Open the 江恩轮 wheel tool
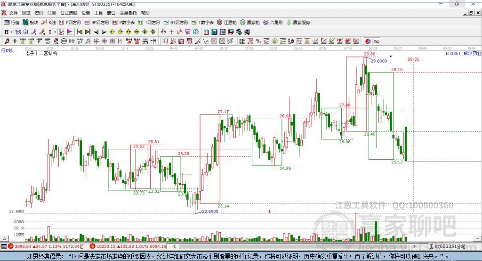 227,23
